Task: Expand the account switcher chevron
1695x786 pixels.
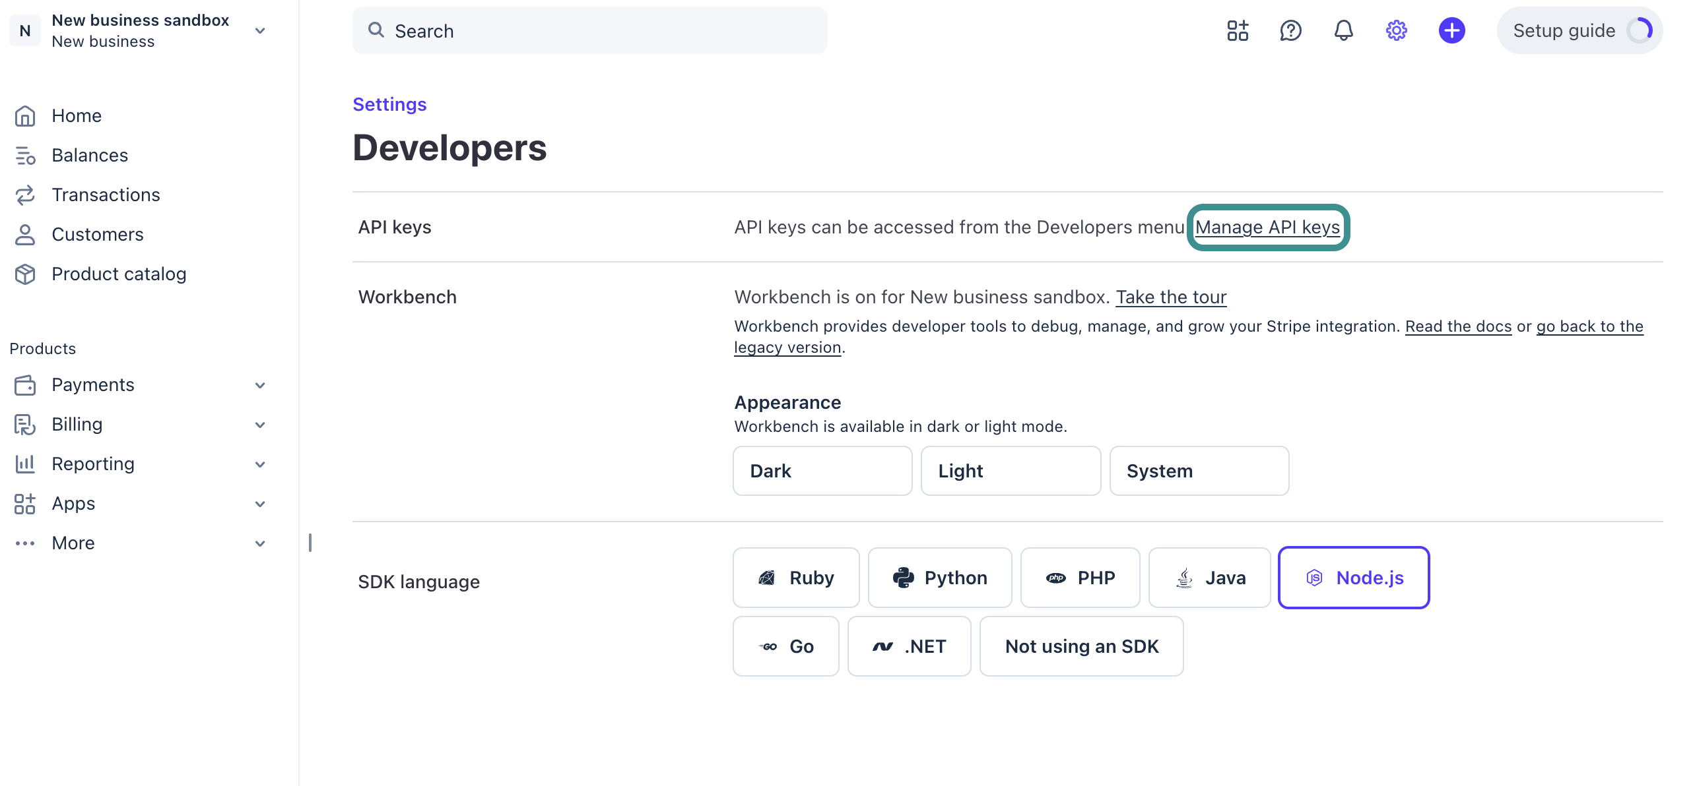Action: click(260, 30)
